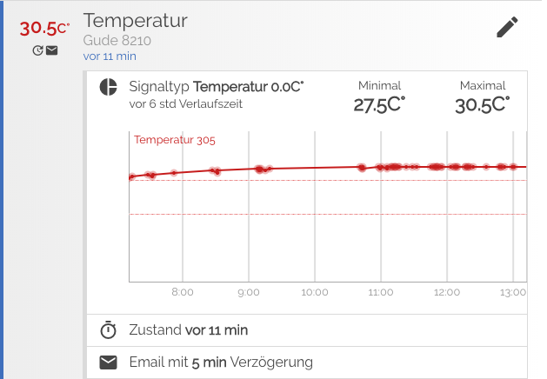Select the Gude 8210 device label

(117, 41)
